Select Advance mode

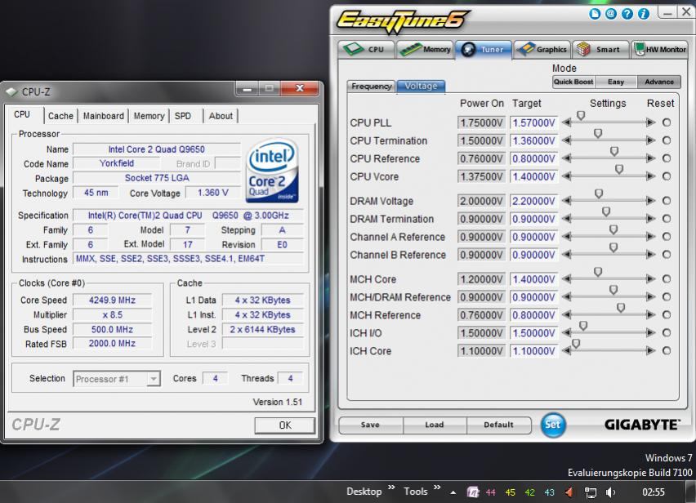coord(659,82)
